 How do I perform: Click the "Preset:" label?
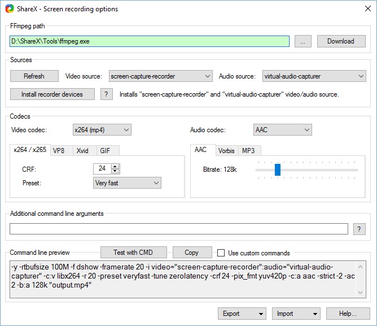pos(32,183)
